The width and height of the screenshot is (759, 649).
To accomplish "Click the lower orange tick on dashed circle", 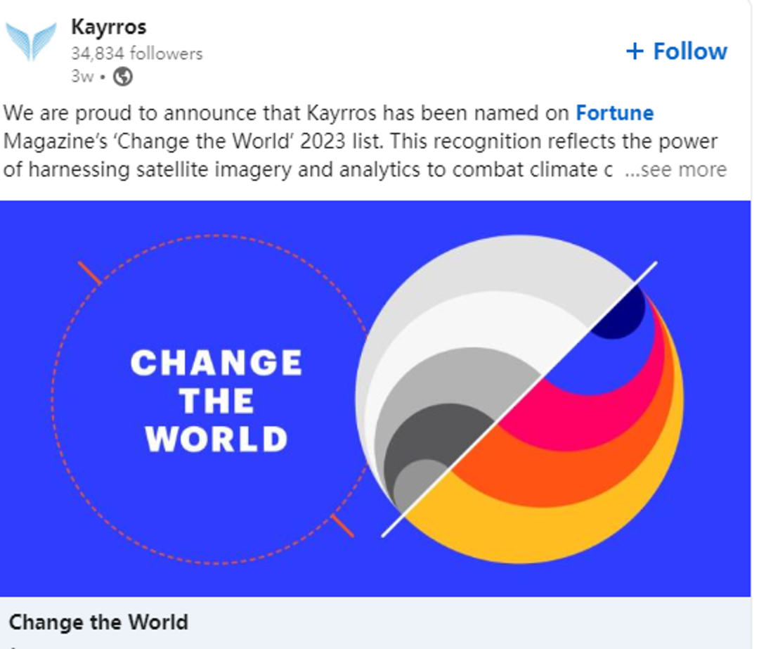I will 342,525.
